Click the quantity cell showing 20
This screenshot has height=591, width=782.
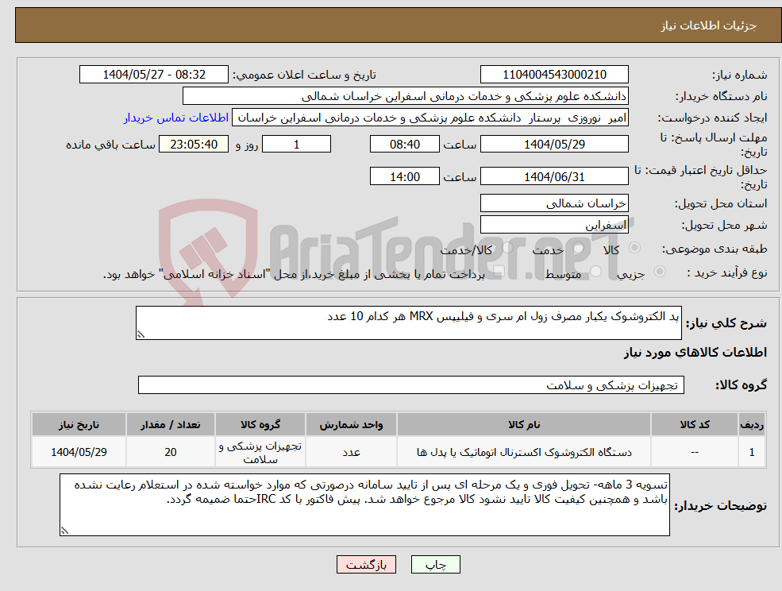point(171,452)
